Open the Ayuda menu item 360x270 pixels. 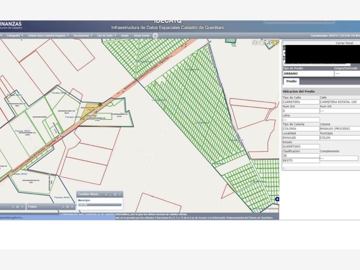pos(125,36)
